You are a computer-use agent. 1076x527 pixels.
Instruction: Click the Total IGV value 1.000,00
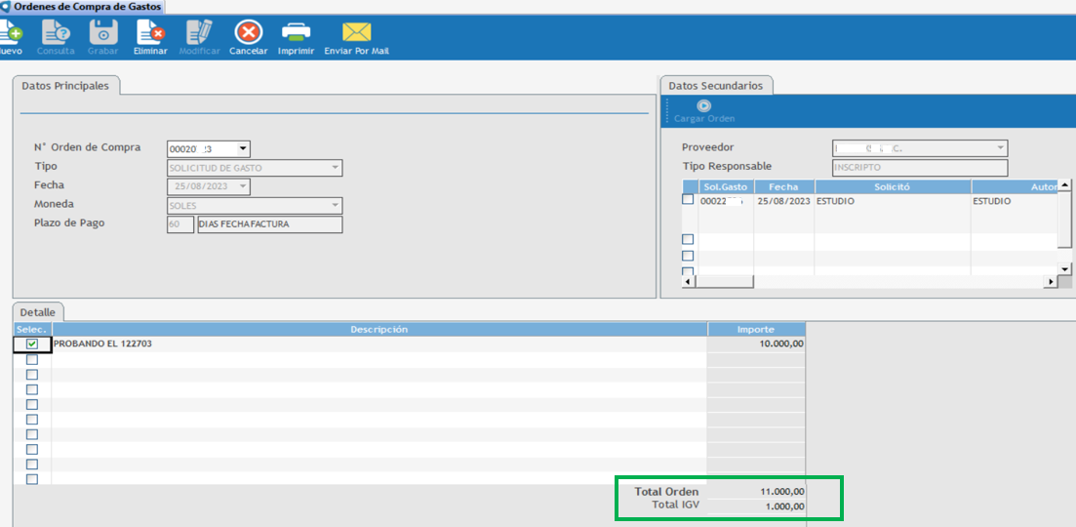pos(756,507)
